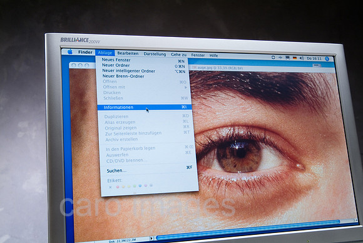Open the Darstellung menu
Image resolution: width=363 pixels, height=243 pixels.
155,54
